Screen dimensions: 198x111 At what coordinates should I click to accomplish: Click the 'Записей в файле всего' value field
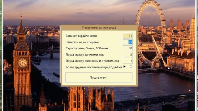[128, 36]
